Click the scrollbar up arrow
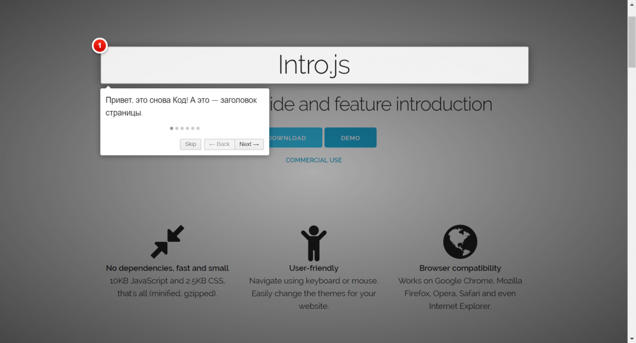 tap(631, 4)
